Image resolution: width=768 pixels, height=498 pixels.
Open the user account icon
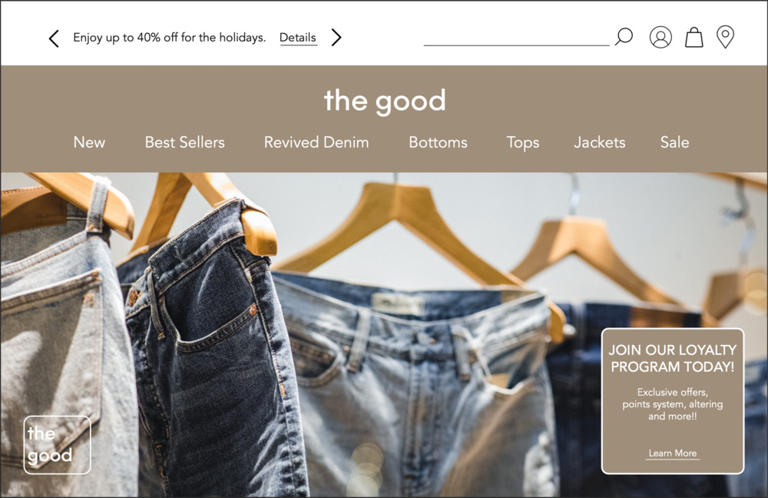coord(660,37)
